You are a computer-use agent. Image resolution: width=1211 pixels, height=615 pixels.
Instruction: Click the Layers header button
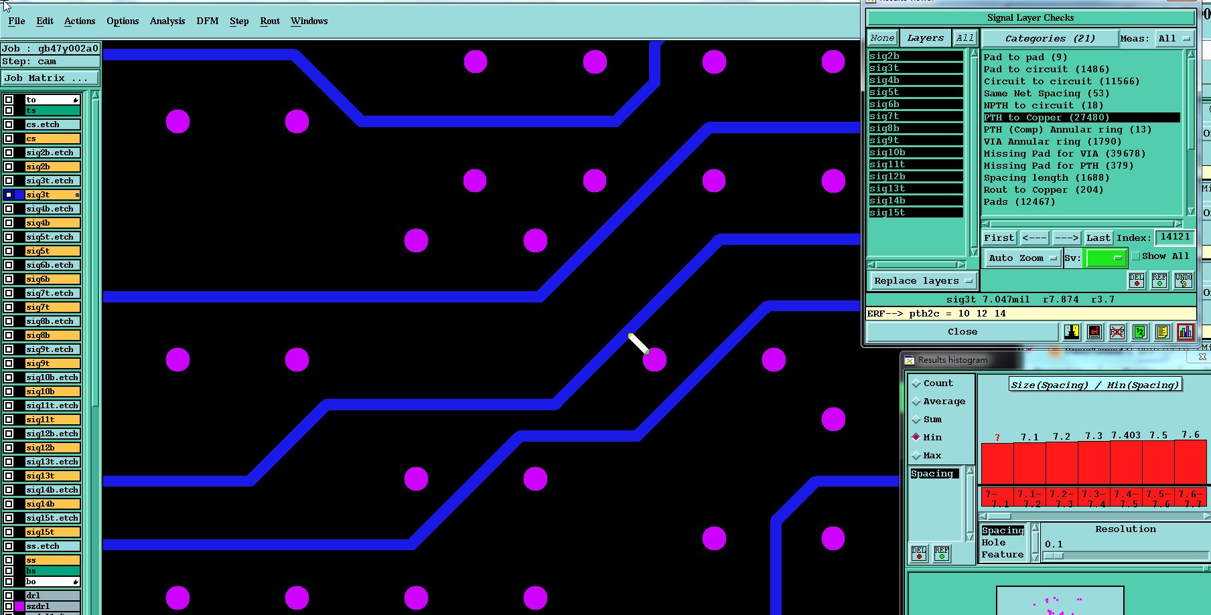click(925, 38)
